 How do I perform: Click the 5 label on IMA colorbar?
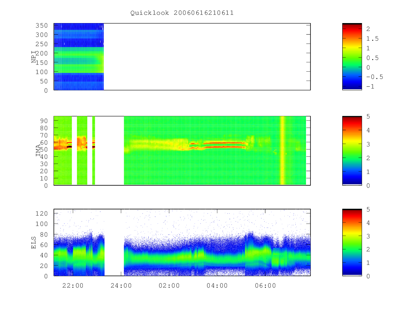click(368, 116)
